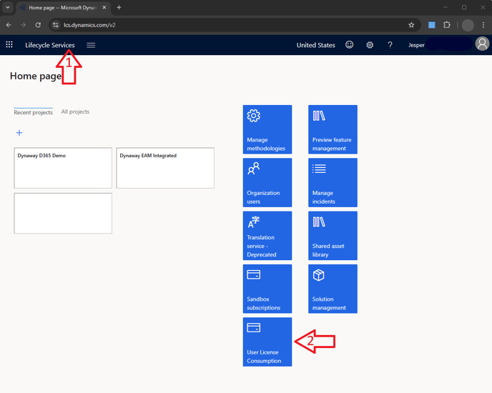Click the user profile avatar

tap(482, 44)
